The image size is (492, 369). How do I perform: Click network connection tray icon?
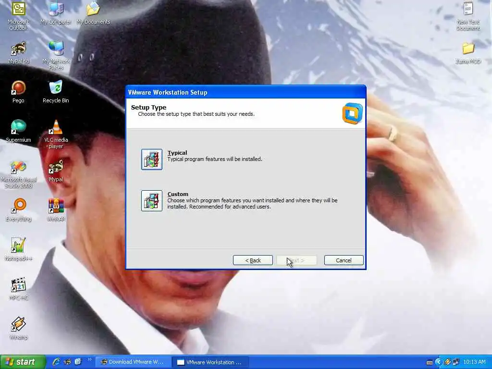click(456, 362)
